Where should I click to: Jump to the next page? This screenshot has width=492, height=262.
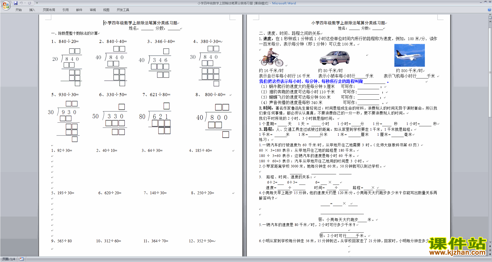click(x=490, y=254)
